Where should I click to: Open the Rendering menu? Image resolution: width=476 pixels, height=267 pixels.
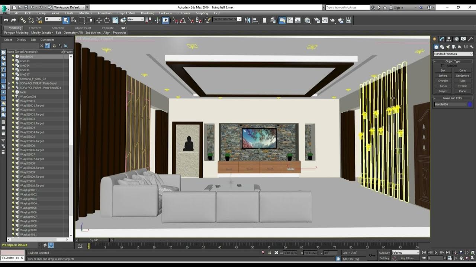[148, 13]
